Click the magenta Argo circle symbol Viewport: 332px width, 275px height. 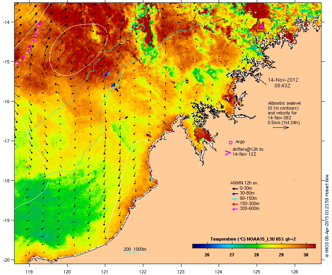(x=230, y=142)
